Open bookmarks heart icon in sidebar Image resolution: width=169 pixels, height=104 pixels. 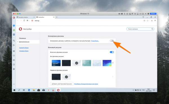pyautogui.click(x=14, y=56)
